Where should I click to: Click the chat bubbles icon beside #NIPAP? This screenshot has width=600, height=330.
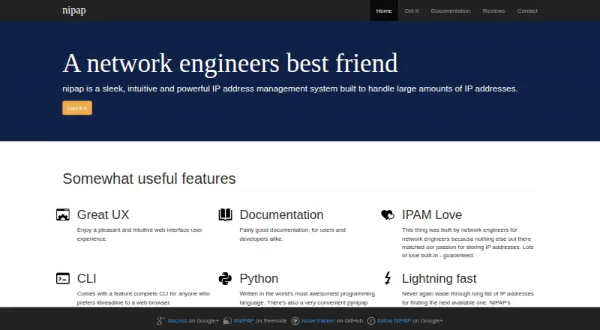coord(228,321)
